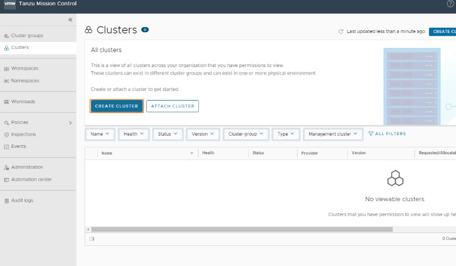Open the Health filter dropdown

[134, 134]
